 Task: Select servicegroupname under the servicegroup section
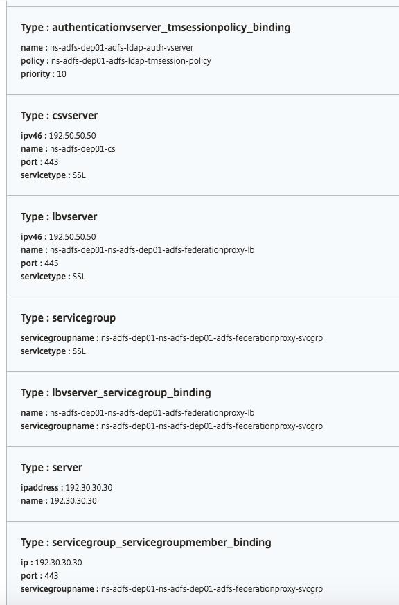[212, 338]
